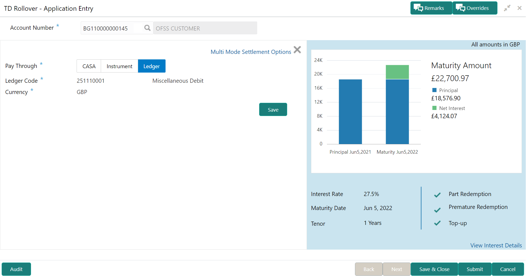Click the All amounts in GBP note
This screenshot has width=526, height=276.
coord(496,44)
